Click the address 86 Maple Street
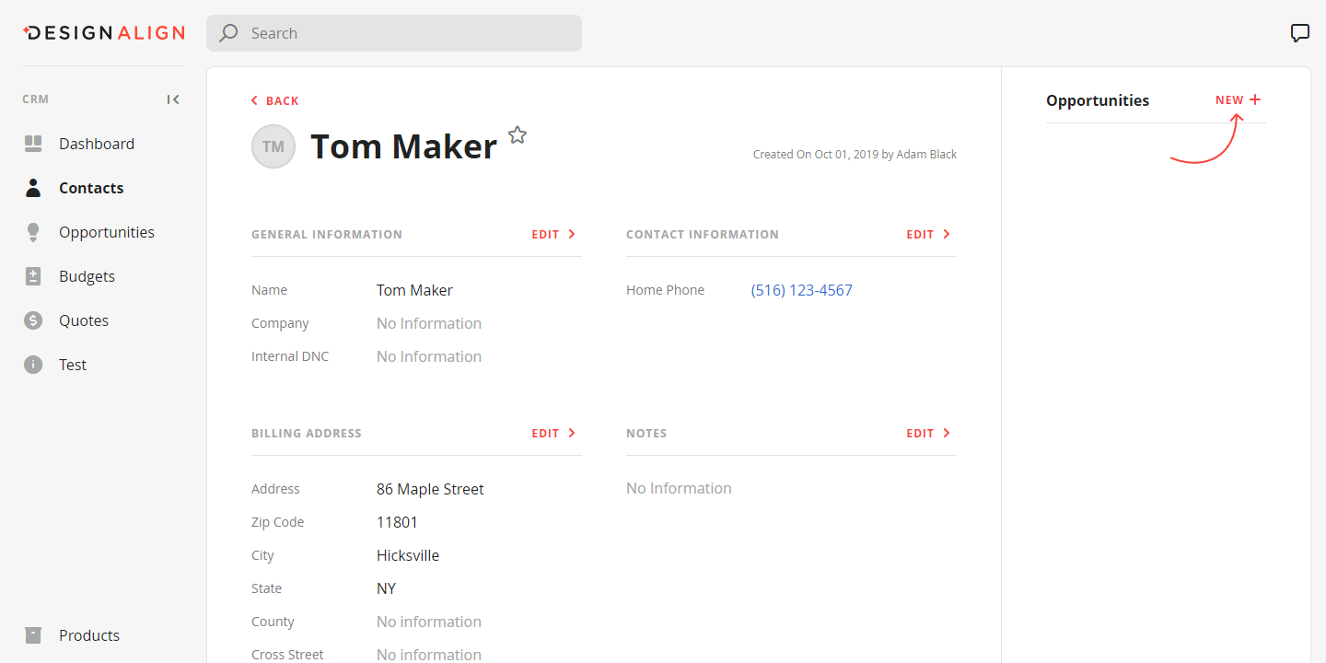 pyautogui.click(x=430, y=489)
